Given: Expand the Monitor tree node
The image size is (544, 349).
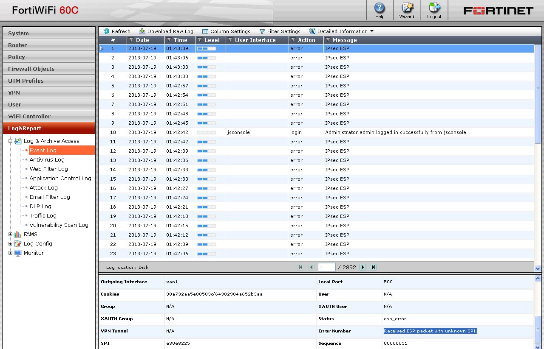Looking at the screenshot, I should [11, 253].
